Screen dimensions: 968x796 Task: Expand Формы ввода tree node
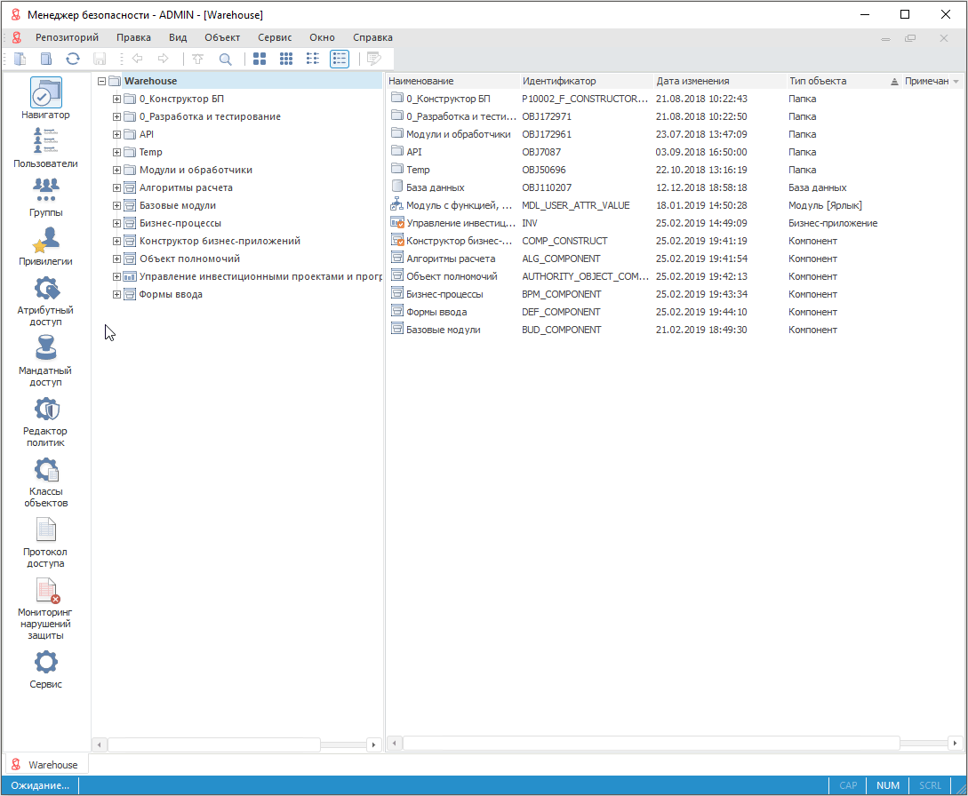click(x=116, y=294)
